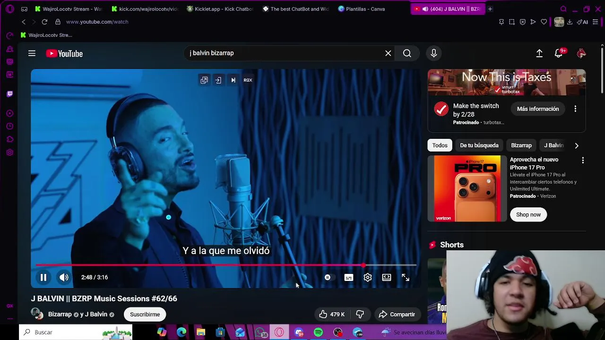Open YouTube notifications bell
This screenshot has width=605, height=340.
(559, 53)
